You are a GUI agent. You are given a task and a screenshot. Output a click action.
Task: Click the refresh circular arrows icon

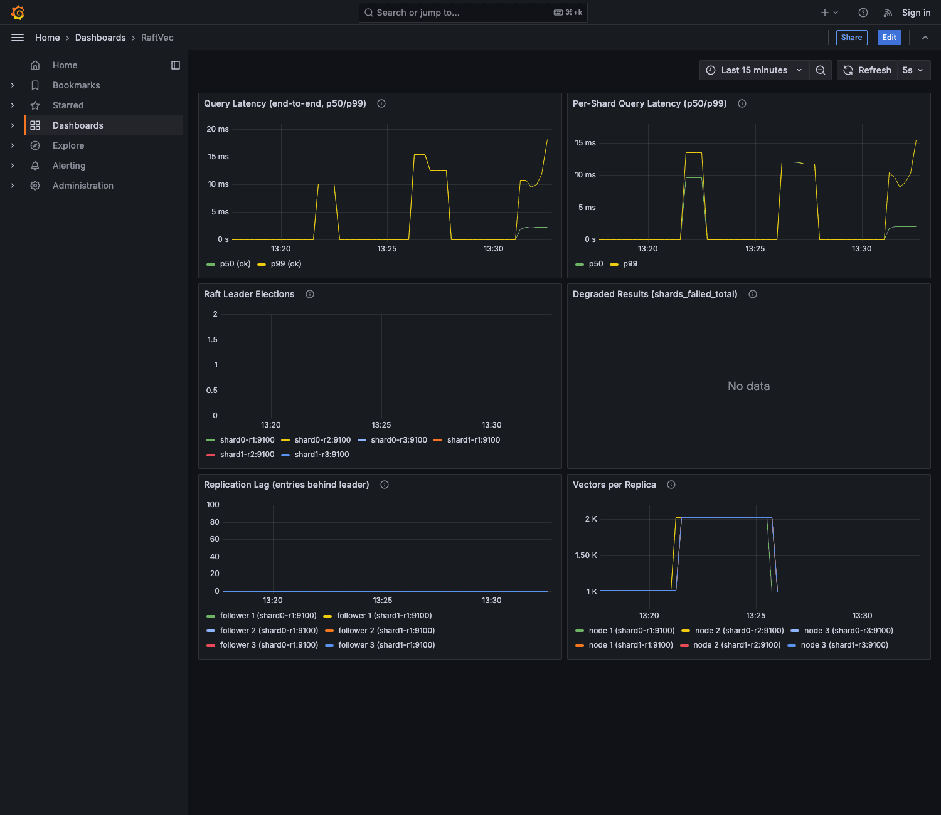pyautogui.click(x=848, y=70)
